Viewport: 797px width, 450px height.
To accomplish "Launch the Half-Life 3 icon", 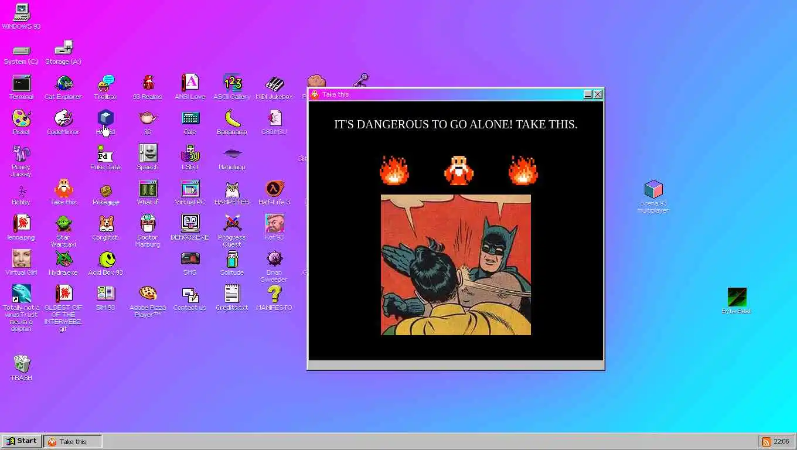I will tap(274, 193).
